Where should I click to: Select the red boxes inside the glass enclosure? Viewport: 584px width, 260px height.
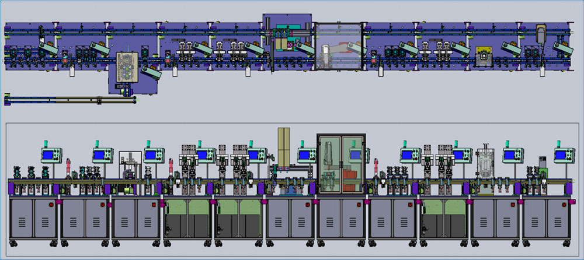pos(350,177)
